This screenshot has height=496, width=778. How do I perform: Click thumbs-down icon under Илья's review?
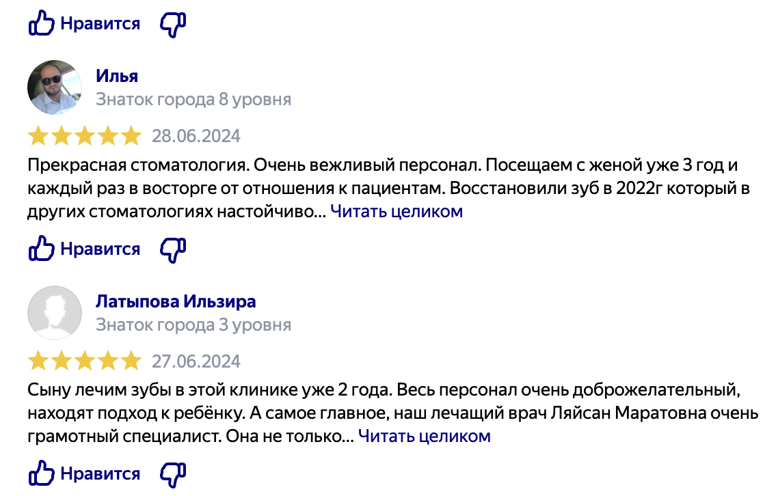coord(172,249)
